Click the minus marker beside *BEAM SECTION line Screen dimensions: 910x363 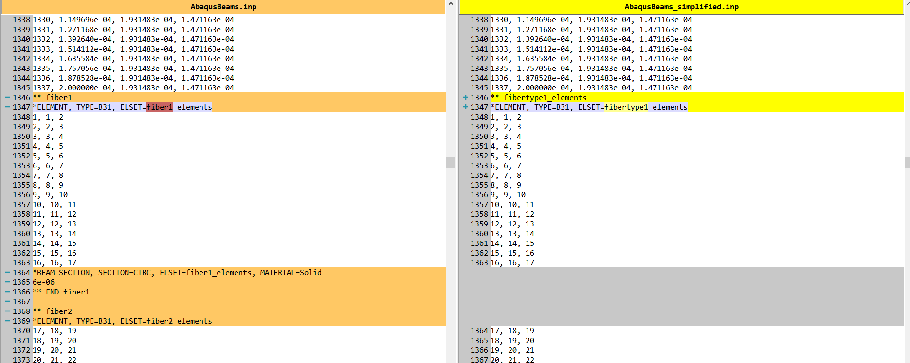8,273
